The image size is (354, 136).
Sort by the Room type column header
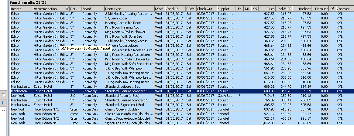[129, 9]
